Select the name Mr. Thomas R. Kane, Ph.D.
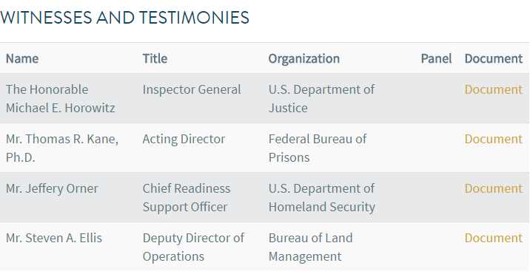This screenshot has height=274, width=530. tap(62, 148)
